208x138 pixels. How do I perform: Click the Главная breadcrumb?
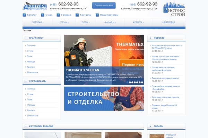27,30
